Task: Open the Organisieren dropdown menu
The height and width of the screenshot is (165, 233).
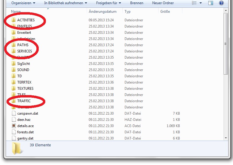Action: 23,3
